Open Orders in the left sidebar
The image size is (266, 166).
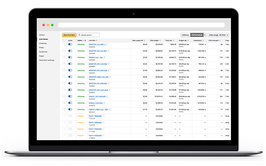pyautogui.click(x=42, y=35)
